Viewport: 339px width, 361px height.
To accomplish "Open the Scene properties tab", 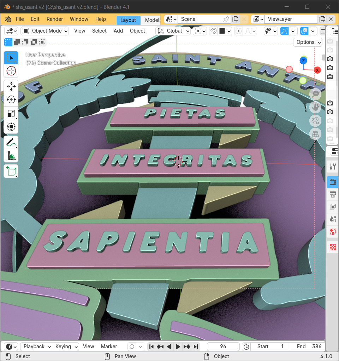I will pos(333,219).
